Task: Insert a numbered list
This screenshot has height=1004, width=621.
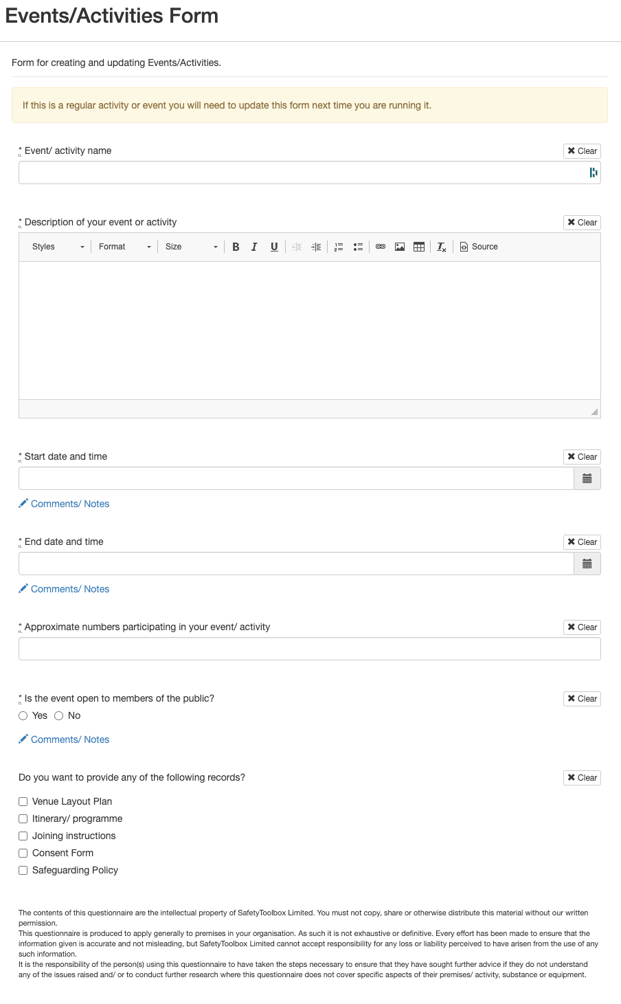Action: click(x=339, y=247)
